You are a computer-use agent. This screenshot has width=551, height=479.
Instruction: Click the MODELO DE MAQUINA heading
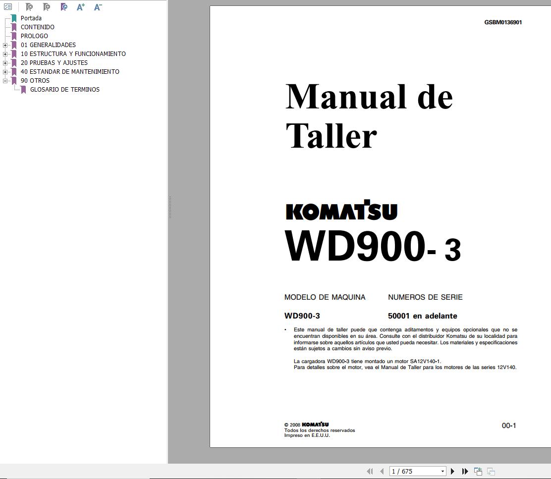point(325,297)
